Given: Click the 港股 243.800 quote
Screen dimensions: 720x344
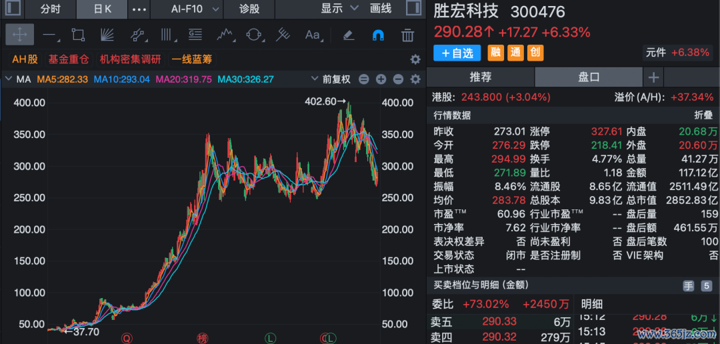Looking at the screenshot, I should (491, 97).
